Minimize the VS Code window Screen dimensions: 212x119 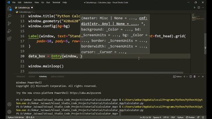coord(188,2)
